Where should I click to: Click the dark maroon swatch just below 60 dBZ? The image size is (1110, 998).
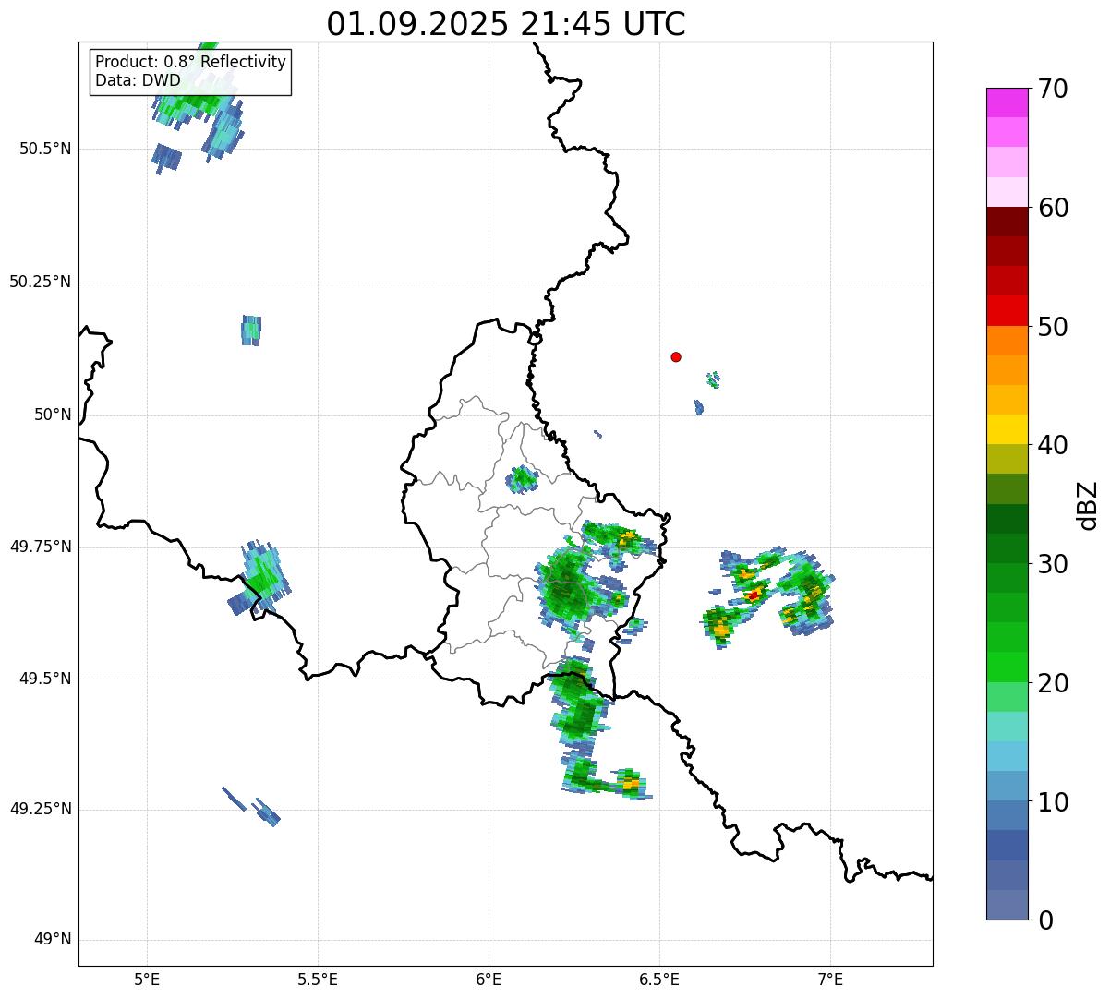tap(1007, 222)
